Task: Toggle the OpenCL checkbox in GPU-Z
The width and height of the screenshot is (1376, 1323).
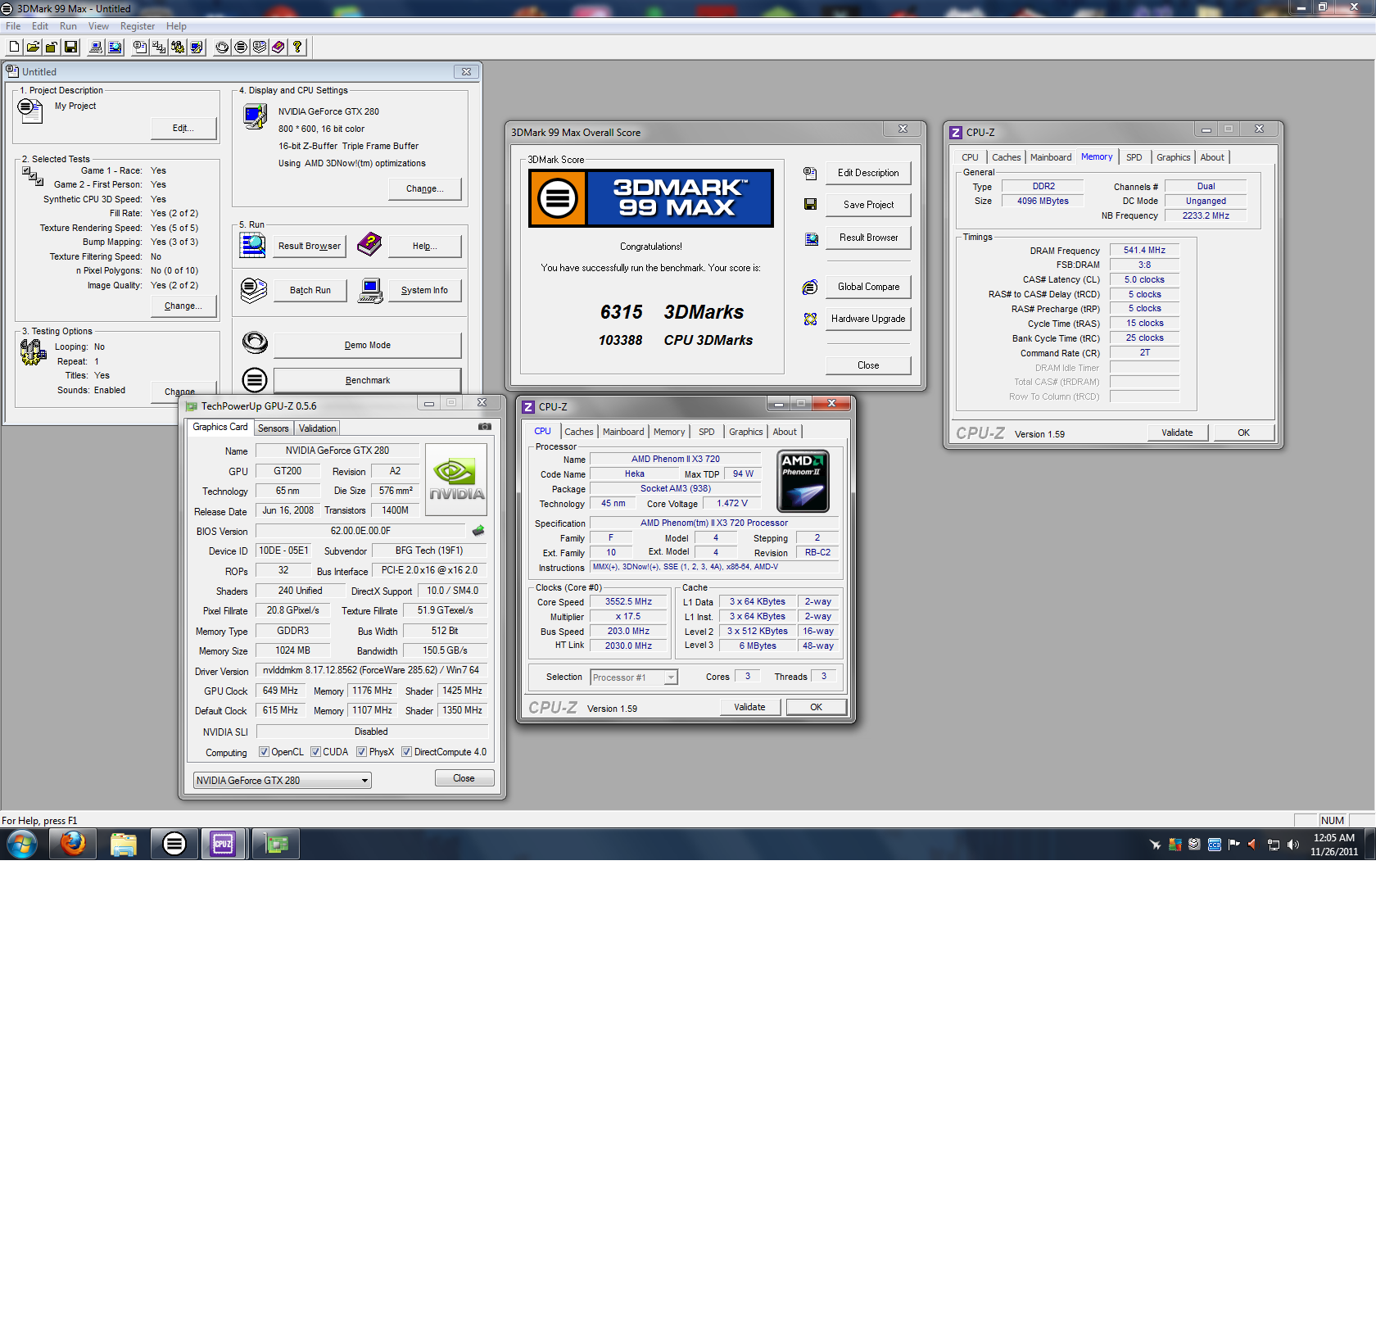Action: click(264, 752)
